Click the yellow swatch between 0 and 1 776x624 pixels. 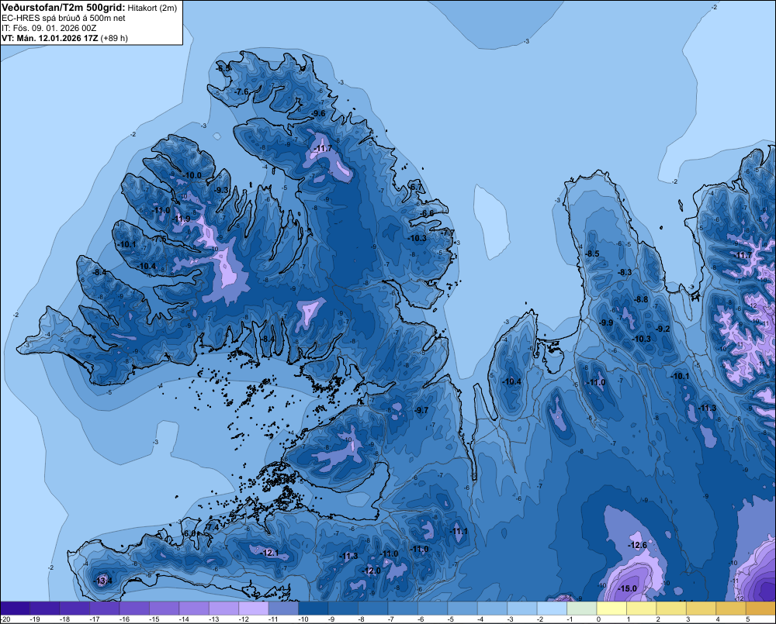pyautogui.click(x=611, y=608)
